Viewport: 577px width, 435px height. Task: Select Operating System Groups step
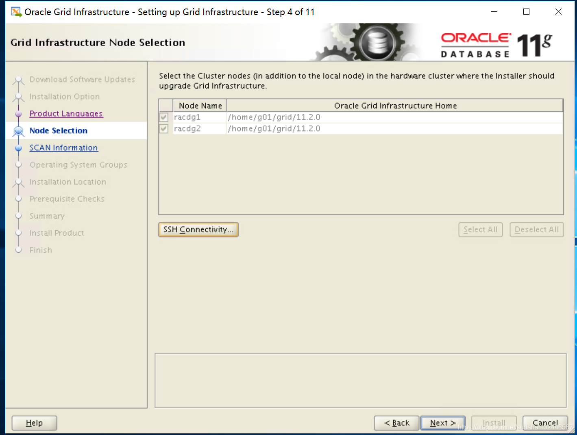[x=78, y=165]
